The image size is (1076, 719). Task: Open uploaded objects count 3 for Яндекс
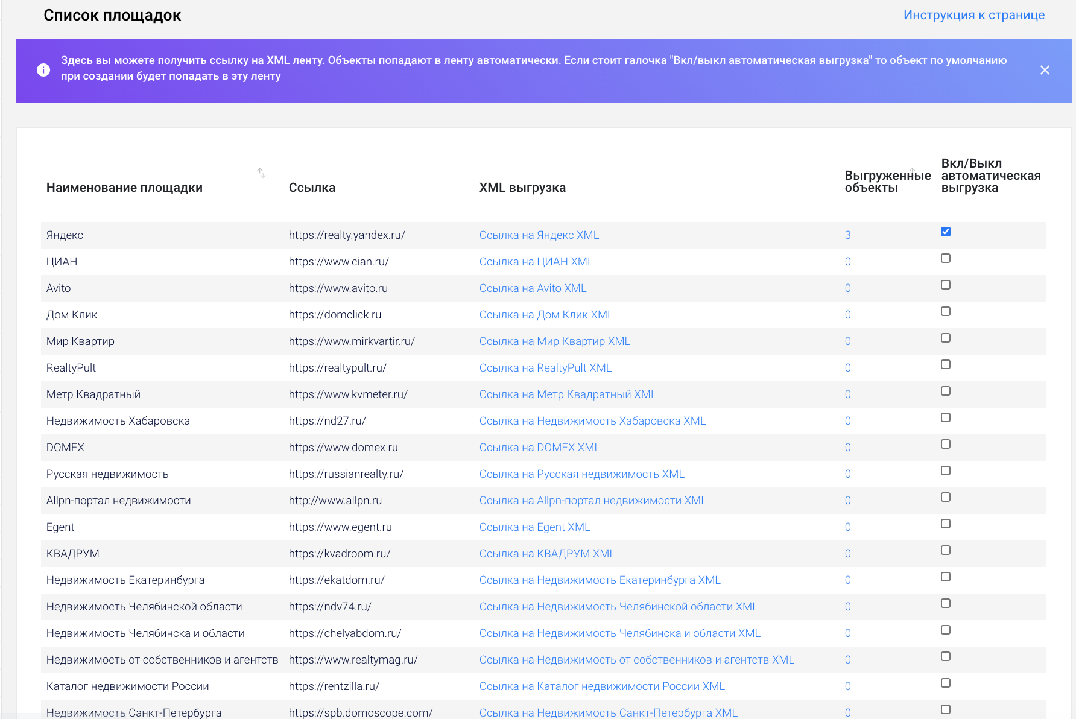pos(847,235)
